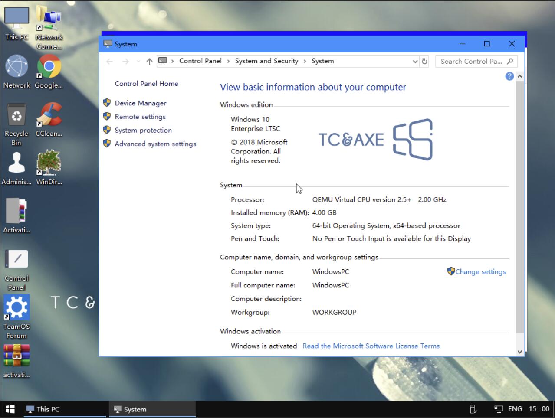Viewport: 555px width, 418px height.
Task: Open network icon in system tray
Action: point(499,409)
